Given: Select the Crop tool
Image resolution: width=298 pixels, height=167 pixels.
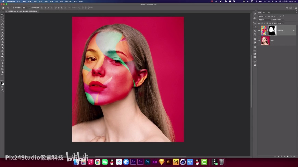Looking at the screenshot, I should (2, 27).
